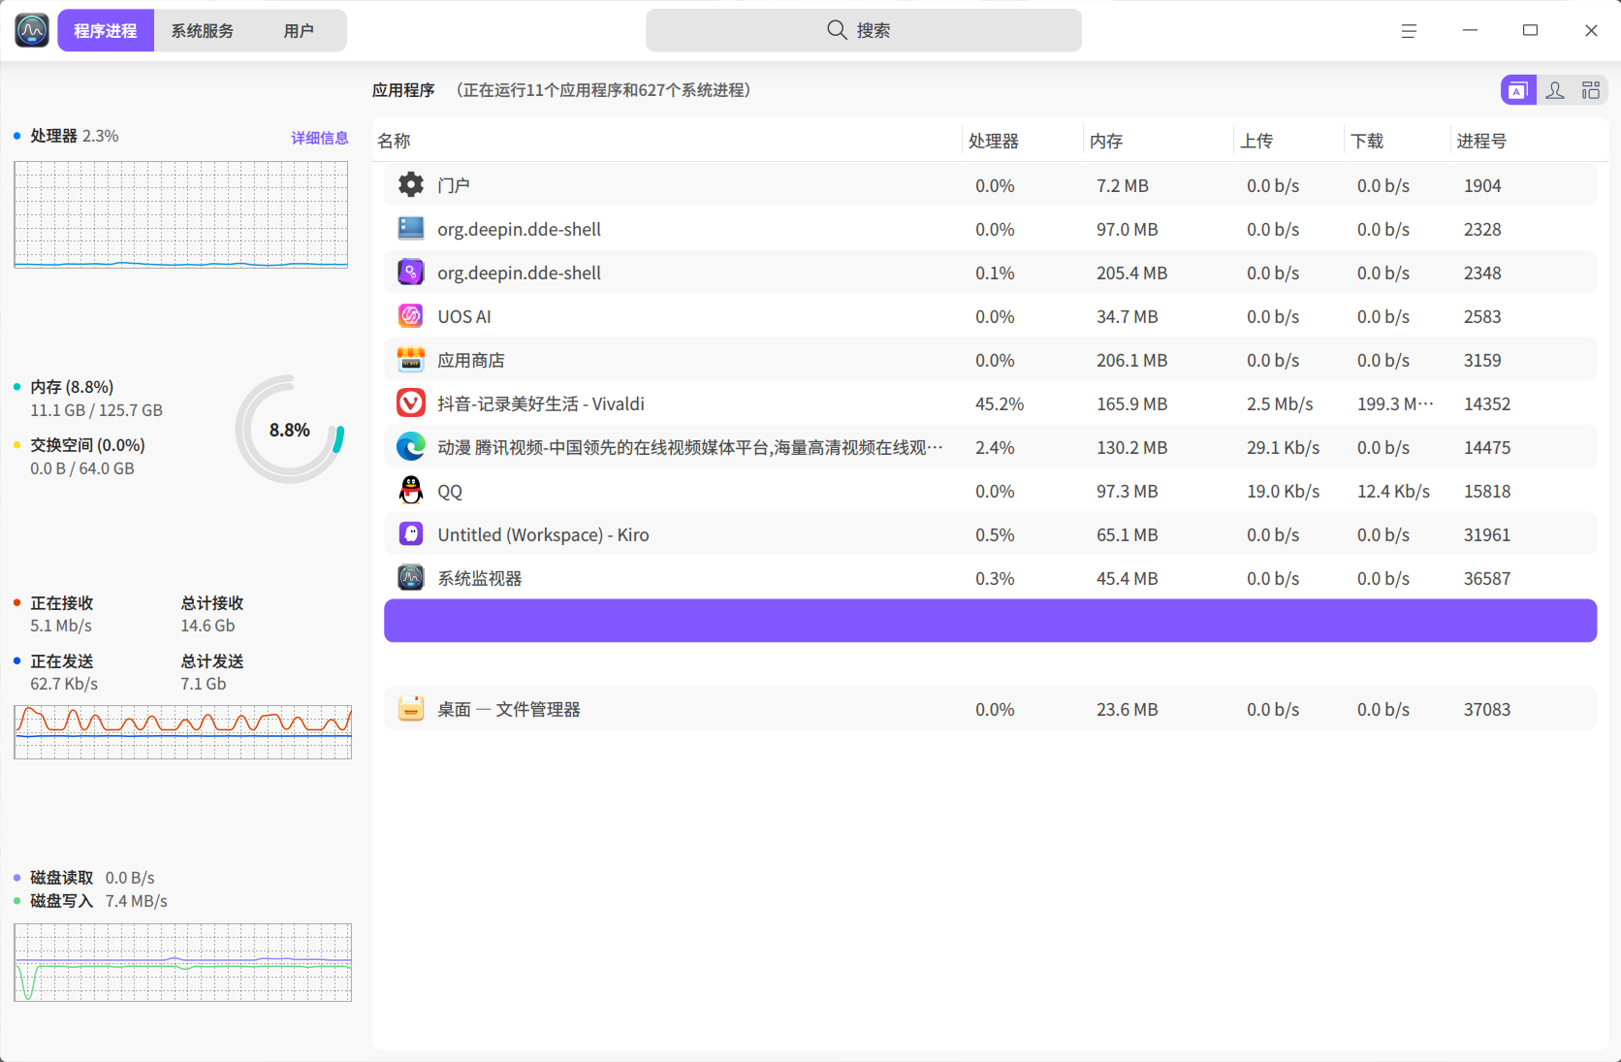
Task: Click the memory 8.8% ring chart
Action: pos(290,430)
